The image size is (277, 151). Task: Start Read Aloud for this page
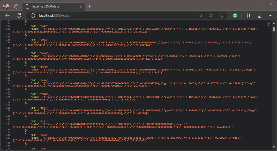(211, 15)
